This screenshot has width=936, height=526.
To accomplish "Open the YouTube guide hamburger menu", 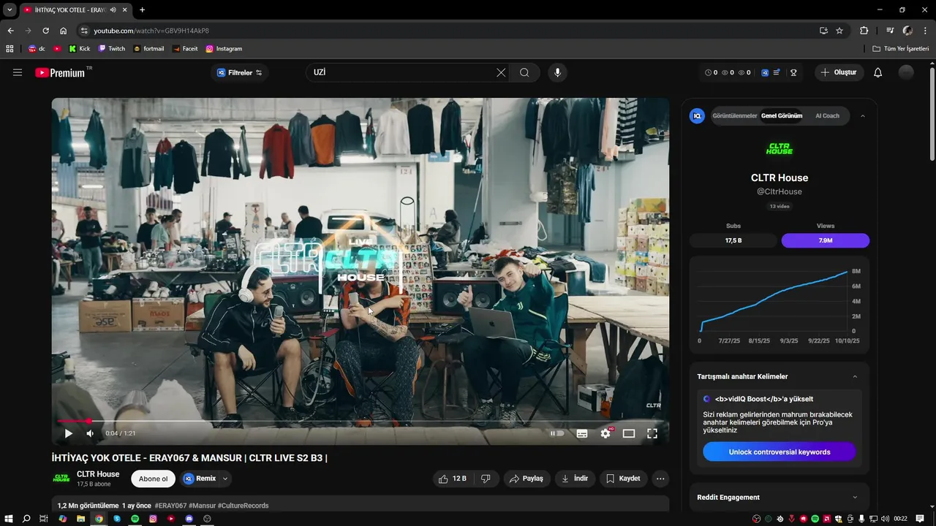I will tap(18, 72).
